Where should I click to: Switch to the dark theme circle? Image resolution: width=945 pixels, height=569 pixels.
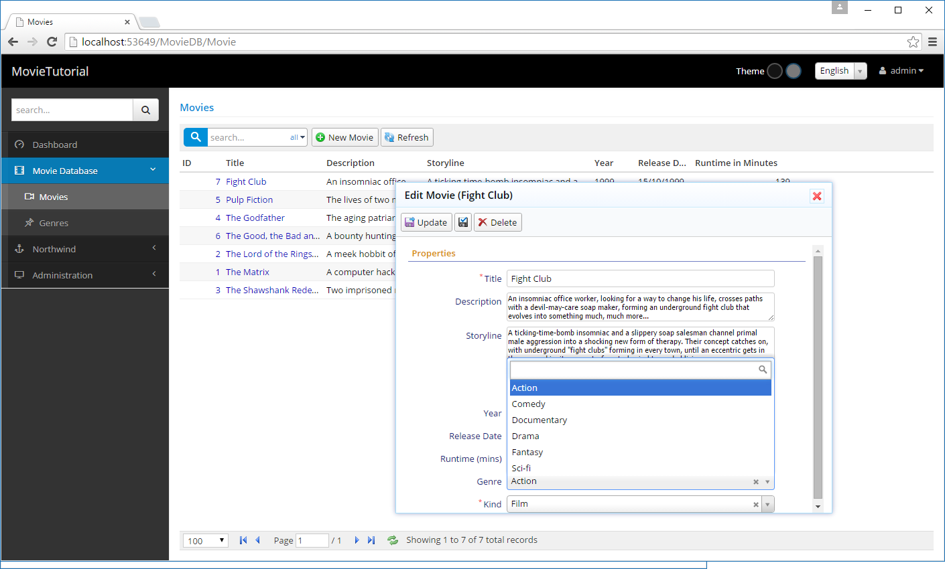[775, 71]
